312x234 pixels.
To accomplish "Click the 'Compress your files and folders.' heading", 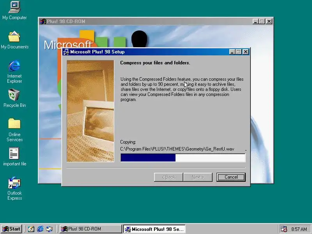I will pyautogui.click(x=155, y=63).
